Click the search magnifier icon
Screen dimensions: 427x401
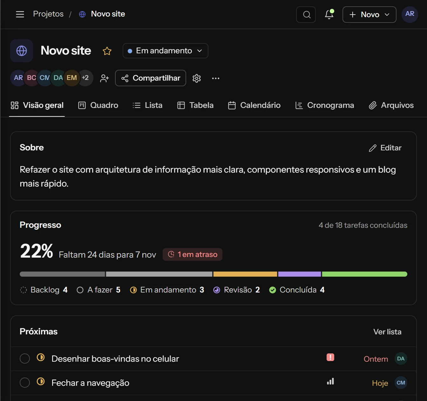pos(306,15)
